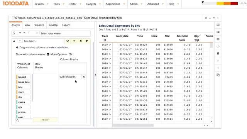Click the 1010DATA logo
The height and width of the screenshot is (139, 247).
(x=15, y=3)
